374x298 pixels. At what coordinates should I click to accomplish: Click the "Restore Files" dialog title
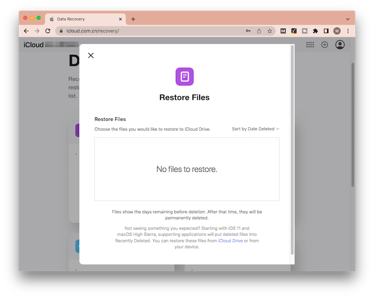coord(184,97)
